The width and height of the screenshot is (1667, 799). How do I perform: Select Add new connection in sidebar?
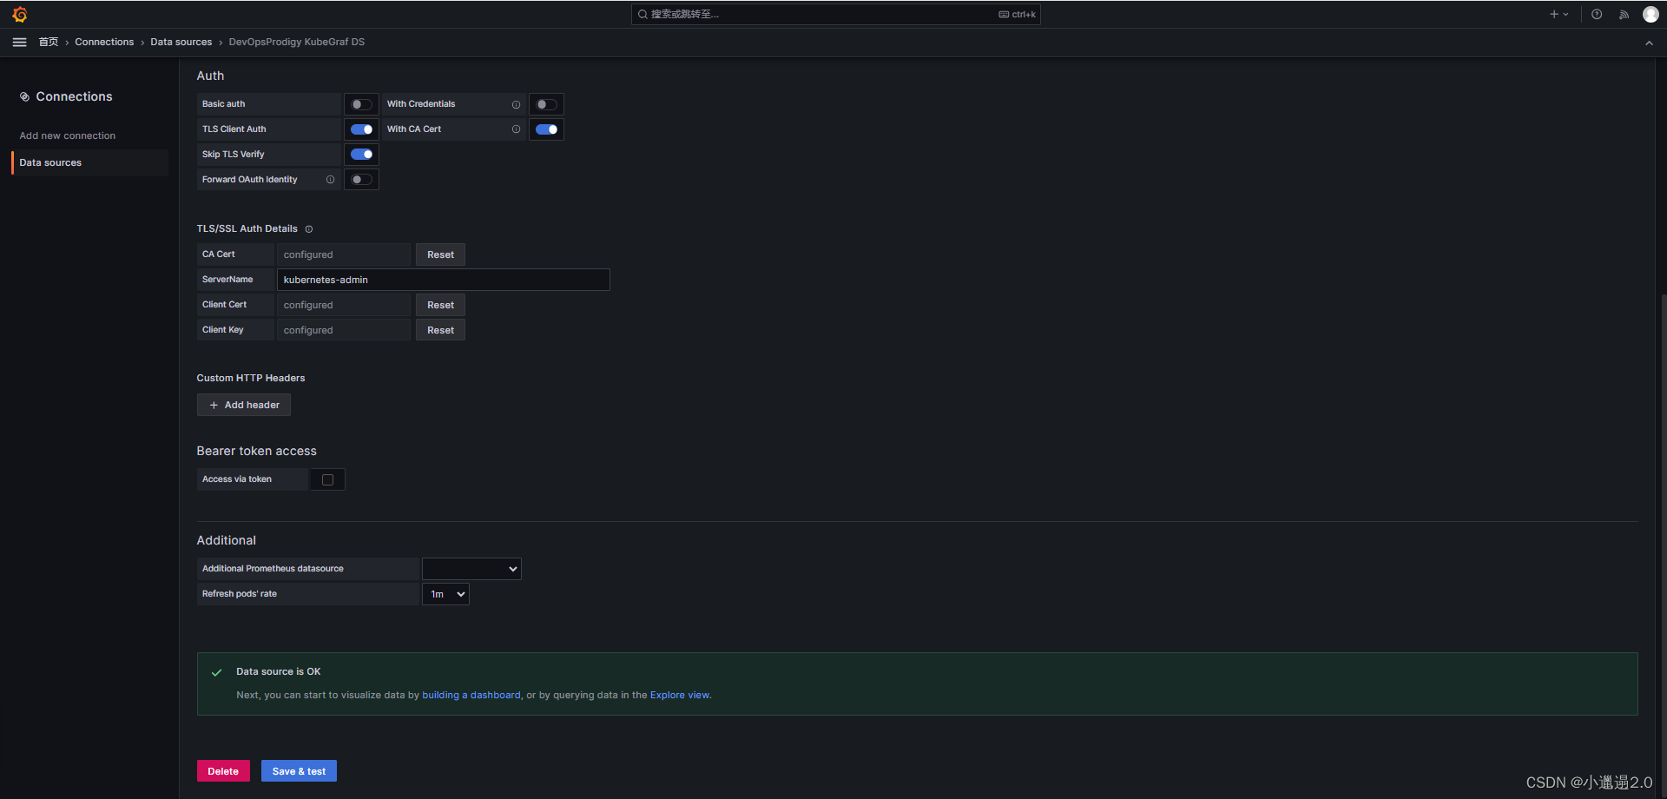pyautogui.click(x=68, y=135)
